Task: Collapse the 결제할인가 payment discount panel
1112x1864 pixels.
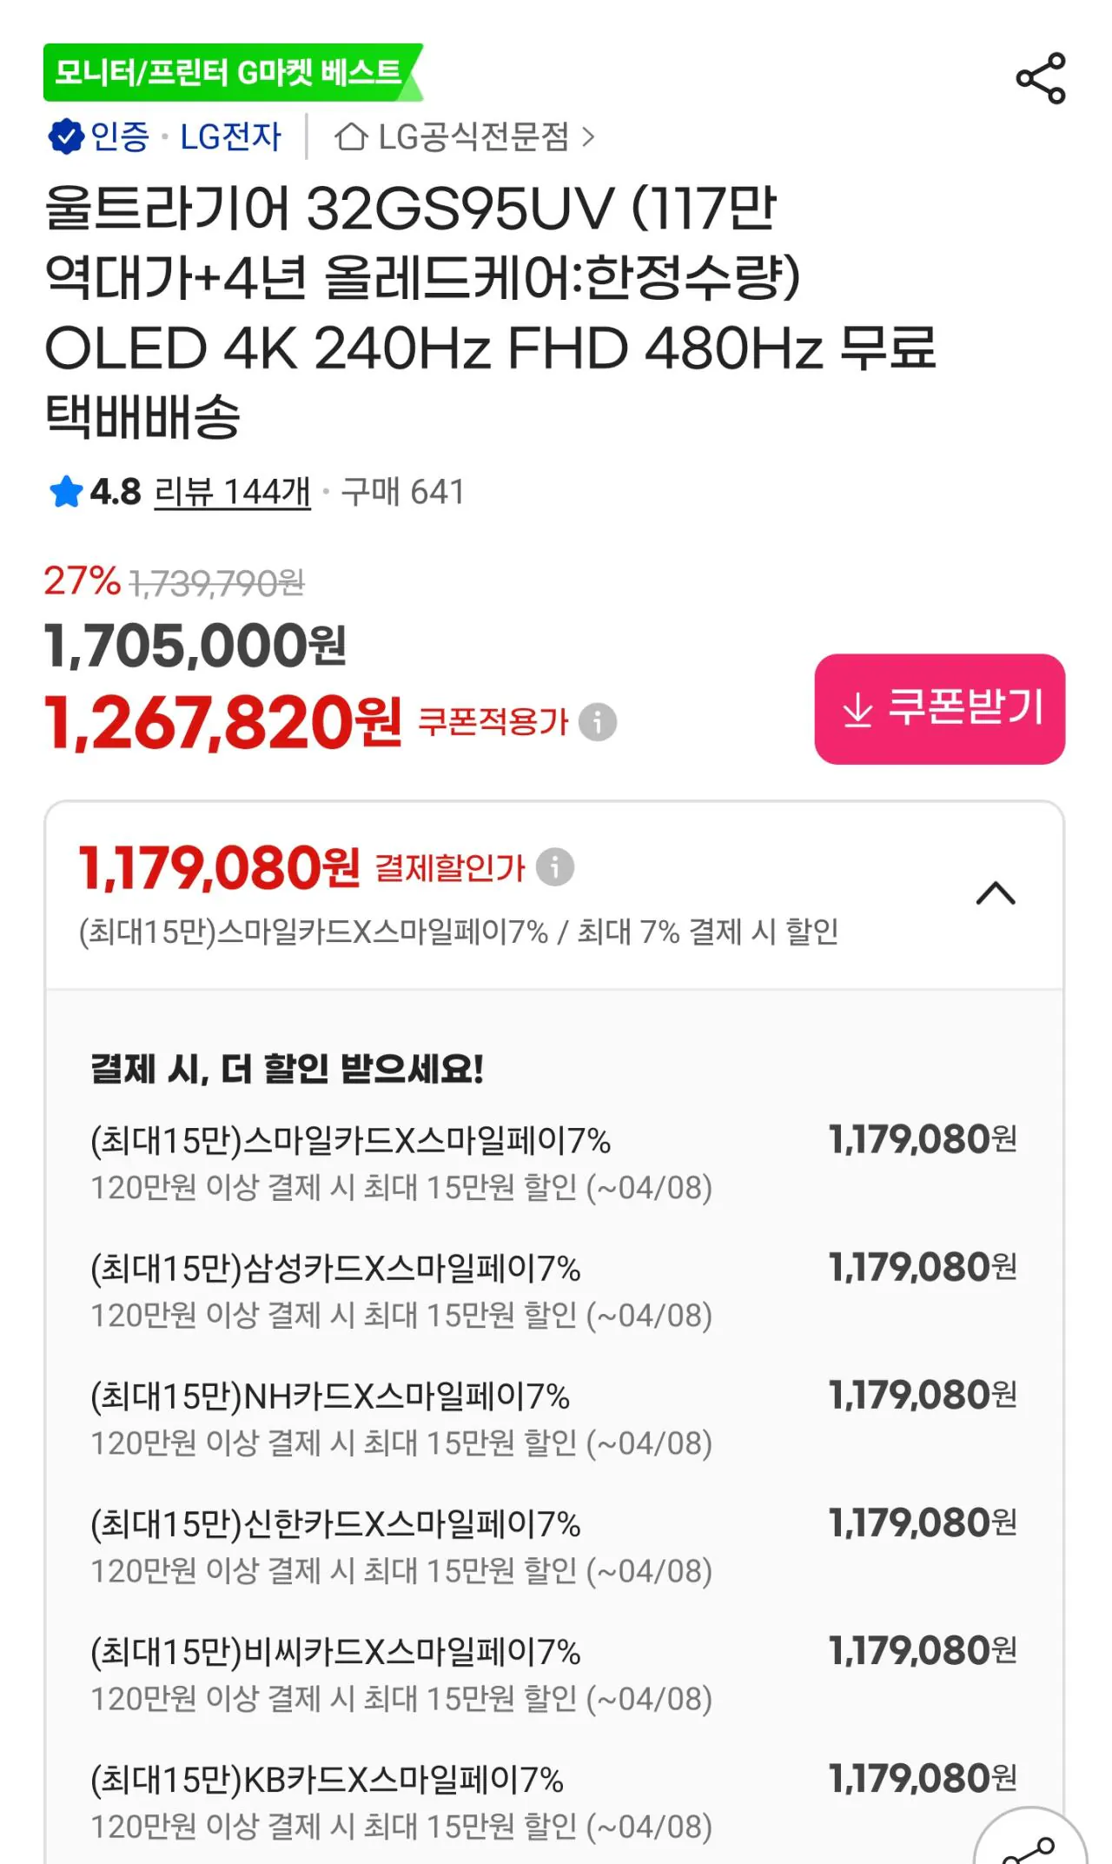Action: pyautogui.click(x=996, y=893)
